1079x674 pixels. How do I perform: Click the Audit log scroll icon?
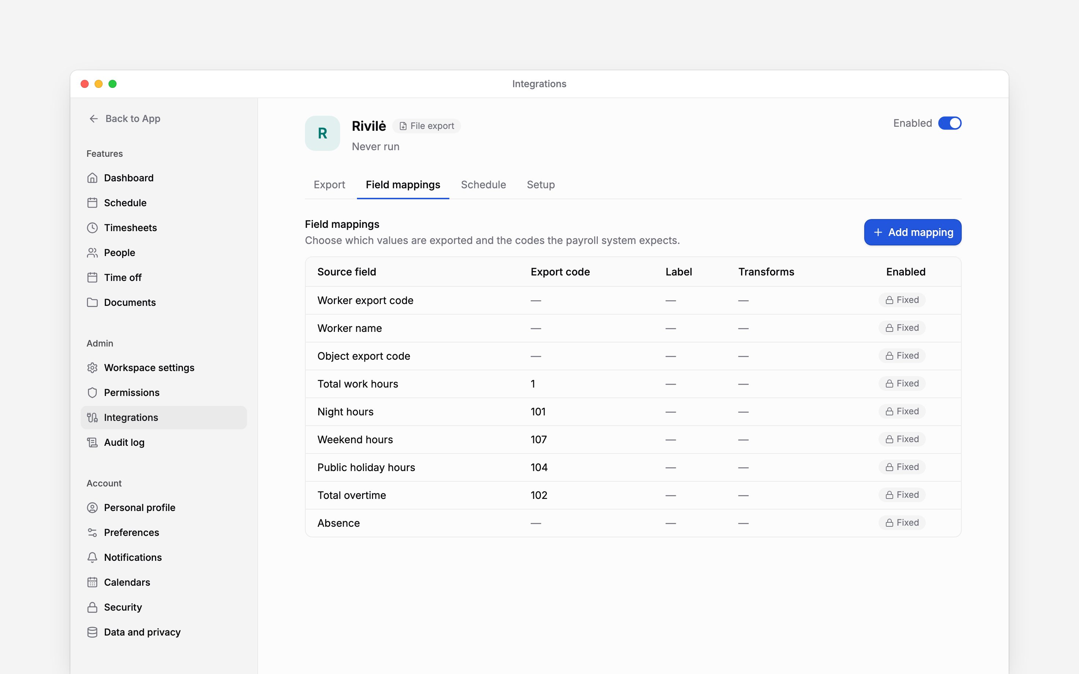92,442
